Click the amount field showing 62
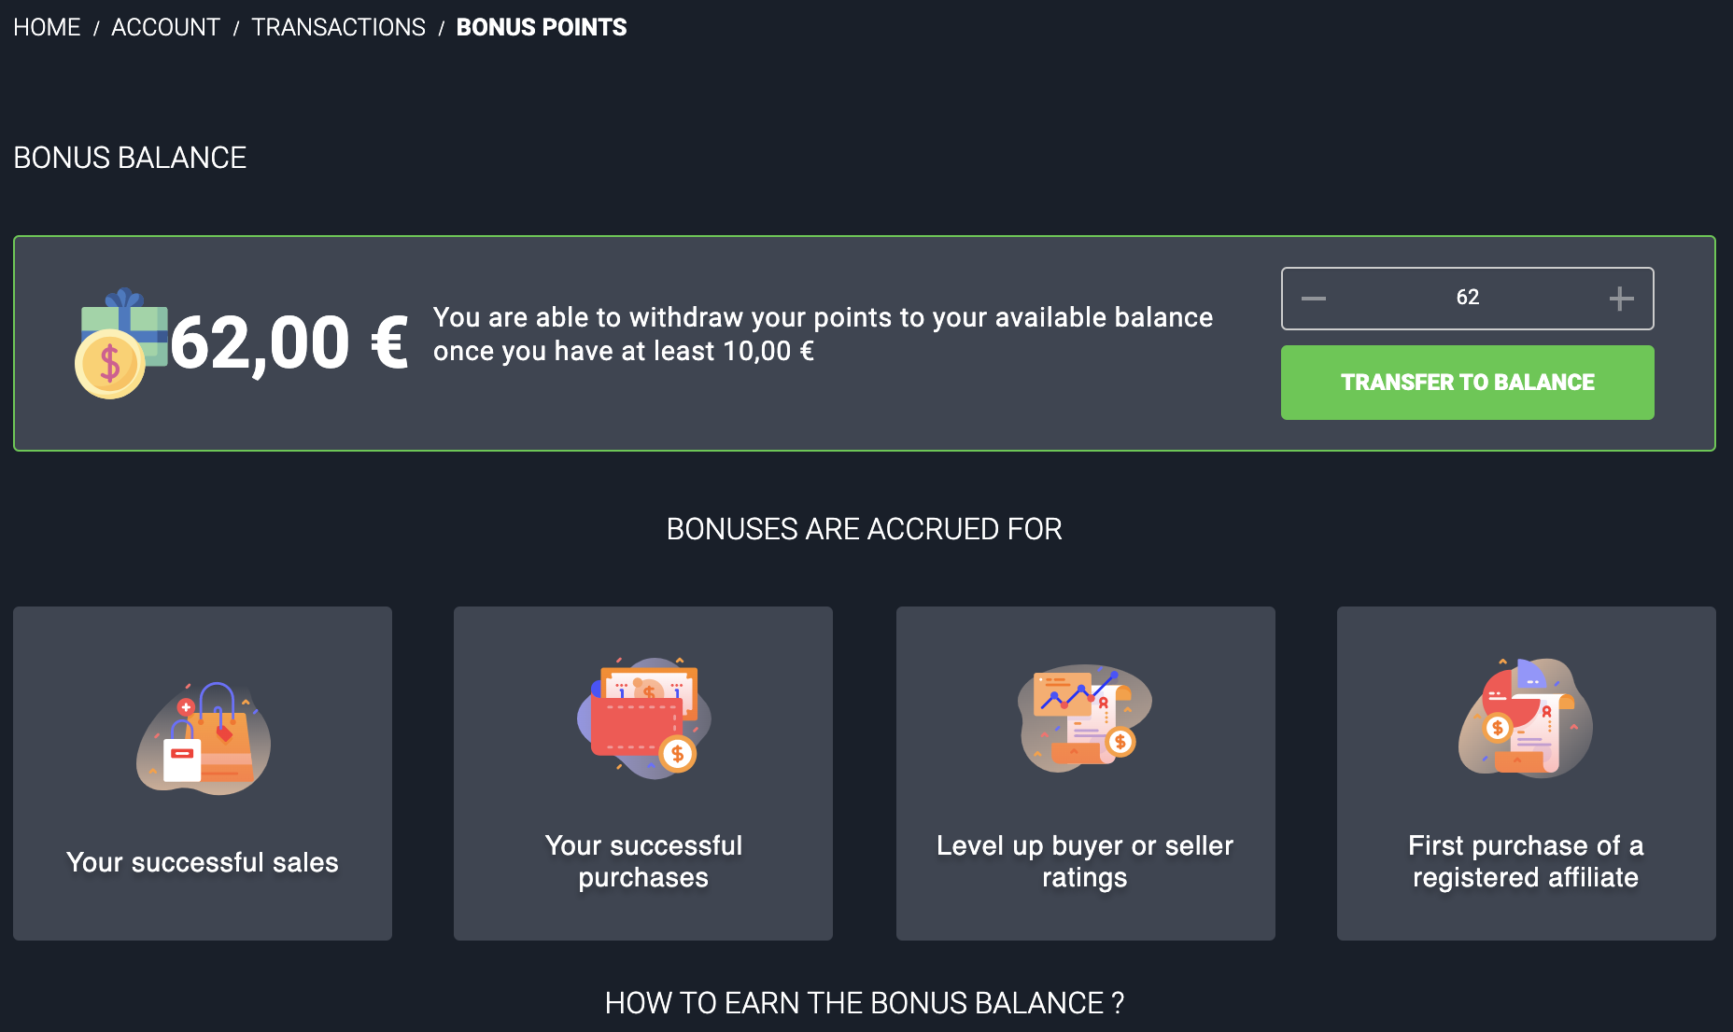1733x1032 pixels. click(1467, 298)
